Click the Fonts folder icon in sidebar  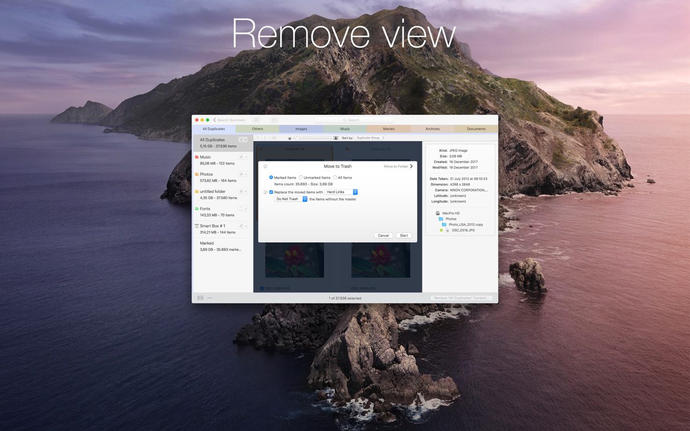(197, 209)
